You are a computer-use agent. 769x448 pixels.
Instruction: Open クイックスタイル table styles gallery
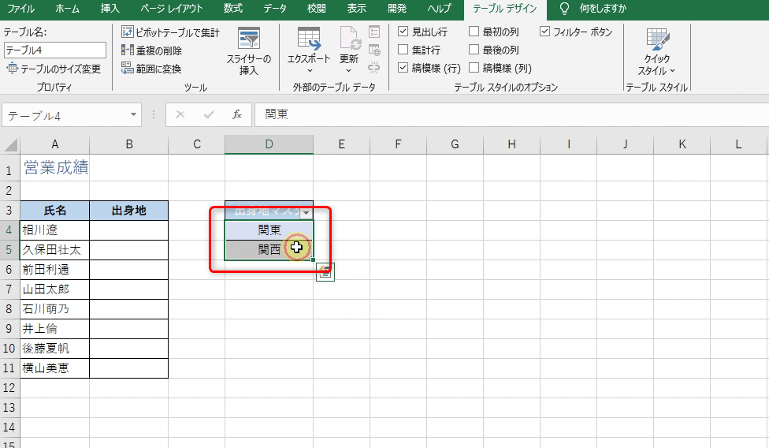656,51
